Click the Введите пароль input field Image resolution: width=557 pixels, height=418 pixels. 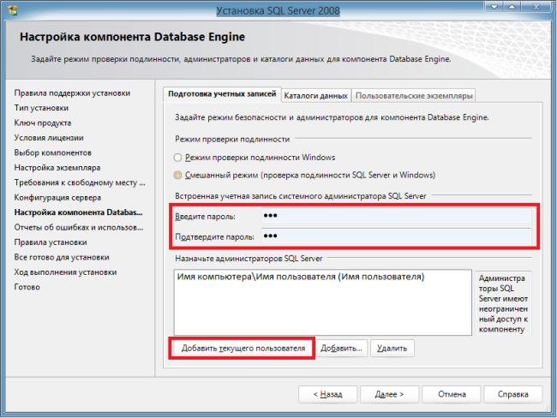pyautogui.click(x=397, y=216)
